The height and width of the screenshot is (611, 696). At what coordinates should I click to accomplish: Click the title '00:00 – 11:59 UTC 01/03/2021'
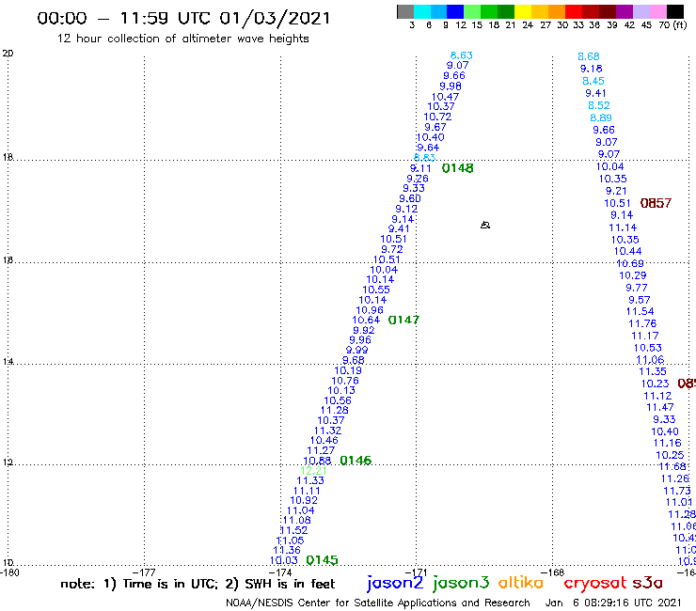coord(183,19)
